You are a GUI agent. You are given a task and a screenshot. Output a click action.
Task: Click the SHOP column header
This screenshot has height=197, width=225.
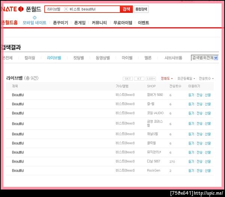151,86
